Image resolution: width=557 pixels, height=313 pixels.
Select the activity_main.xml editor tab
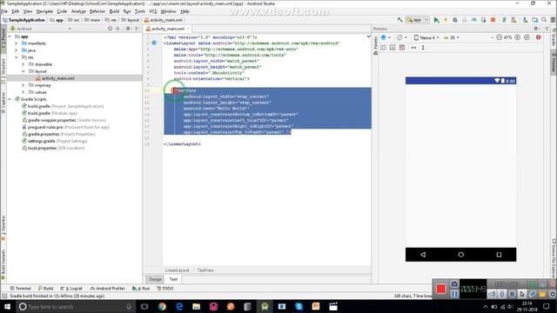click(x=168, y=29)
